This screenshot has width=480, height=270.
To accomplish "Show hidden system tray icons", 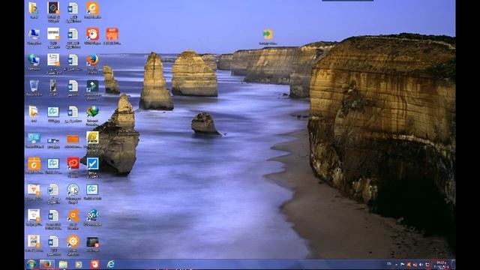I will pyautogui.click(x=397, y=265).
